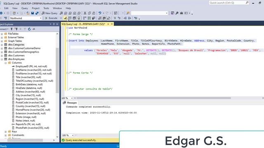Collapse the insert into code region
The height and width of the screenshot is (148, 264).
coord(67,41)
